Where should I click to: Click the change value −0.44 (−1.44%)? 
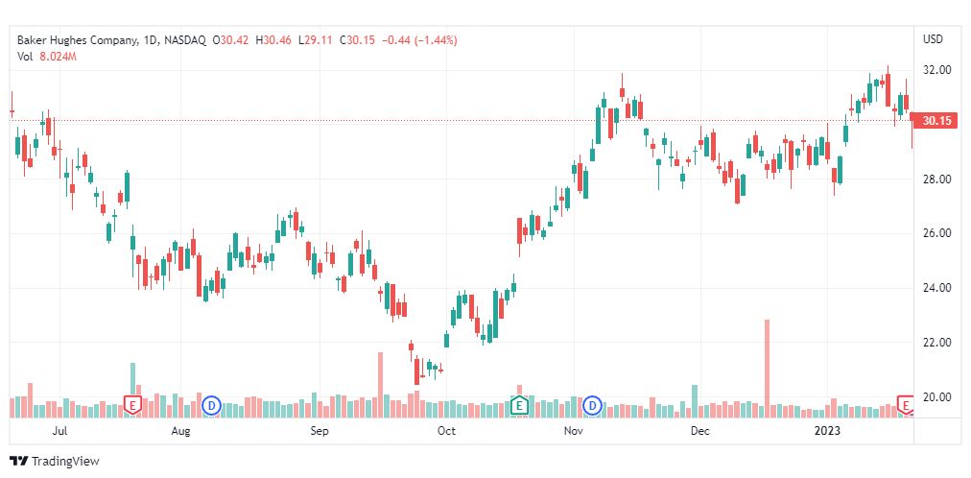pos(419,40)
